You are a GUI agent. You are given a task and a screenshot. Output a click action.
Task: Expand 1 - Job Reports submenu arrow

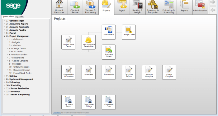[x=7, y=39]
